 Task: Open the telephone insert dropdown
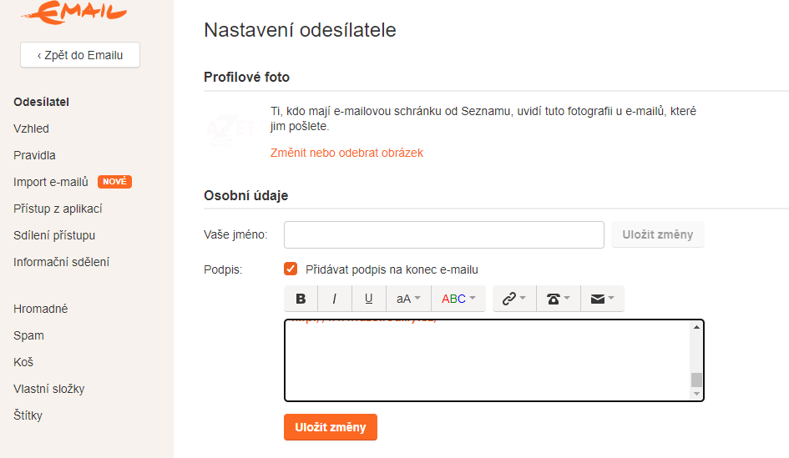coord(558,299)
